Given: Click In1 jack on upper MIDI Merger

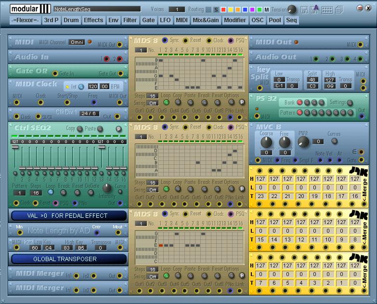Looking at the screenshot, I should 76,276.
